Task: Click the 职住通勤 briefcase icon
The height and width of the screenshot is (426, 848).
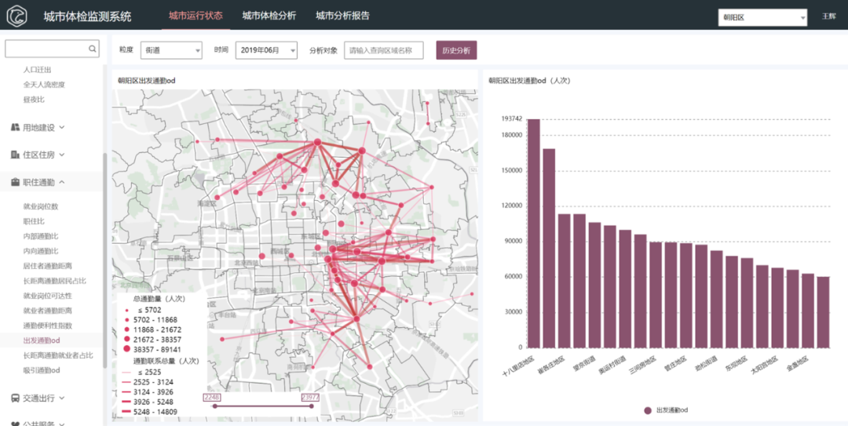Action: pos(15,182)
